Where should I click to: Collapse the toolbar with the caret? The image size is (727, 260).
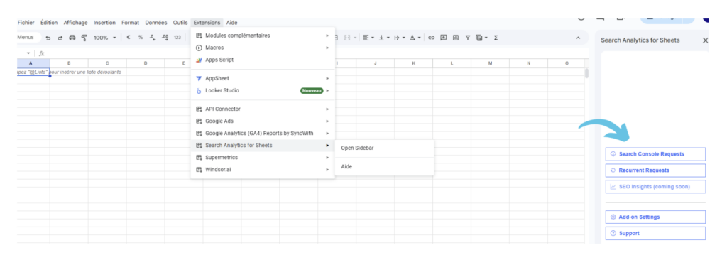pos(578,38)
